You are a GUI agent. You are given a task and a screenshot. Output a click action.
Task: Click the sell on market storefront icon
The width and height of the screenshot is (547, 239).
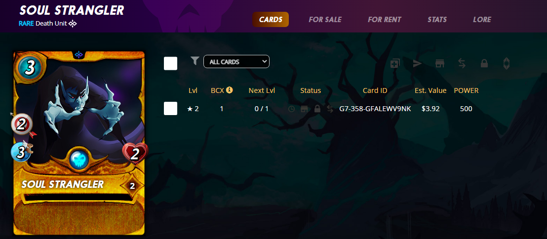click(439, 63)
